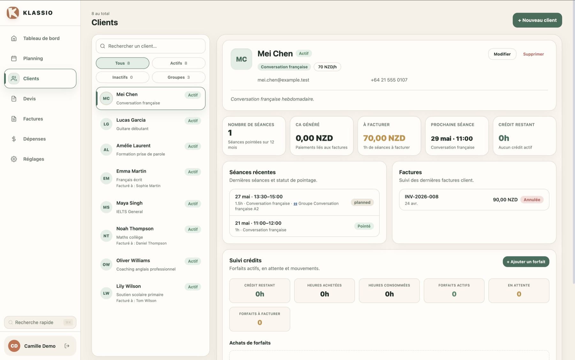Click the group icon in the 27 mai session
Viewport: 575px width, 360px height.
pos(295,203)
